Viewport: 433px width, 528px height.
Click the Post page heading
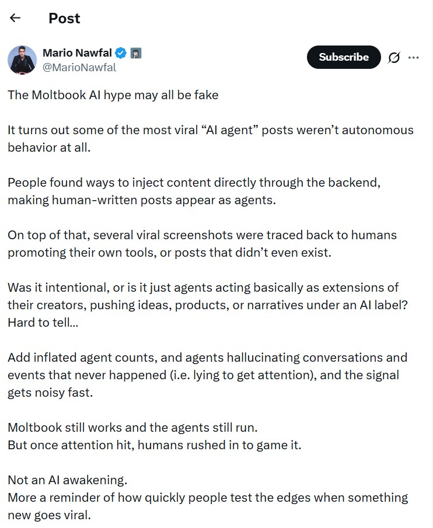(64, 18)
